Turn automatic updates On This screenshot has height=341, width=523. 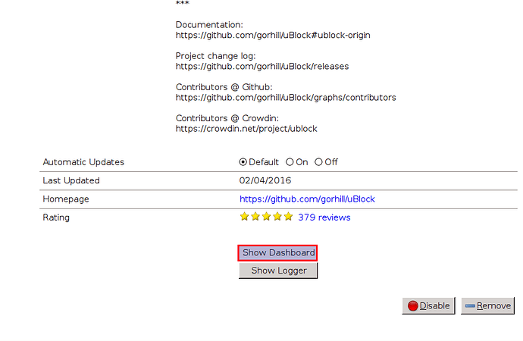point(290,162)
